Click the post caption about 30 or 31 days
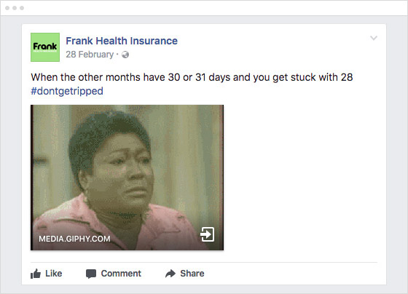The width and height of the screenshot is (408, 294). (192, 77)
